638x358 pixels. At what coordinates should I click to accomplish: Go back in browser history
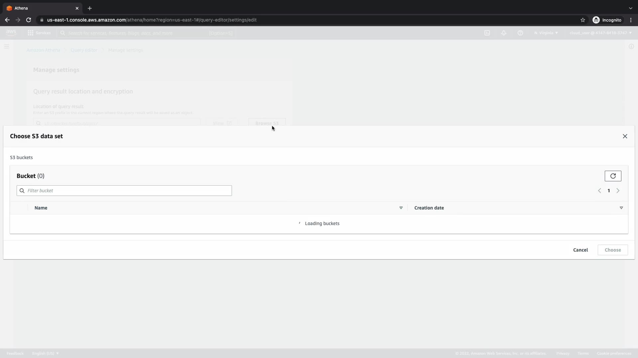tap(7, 20)
